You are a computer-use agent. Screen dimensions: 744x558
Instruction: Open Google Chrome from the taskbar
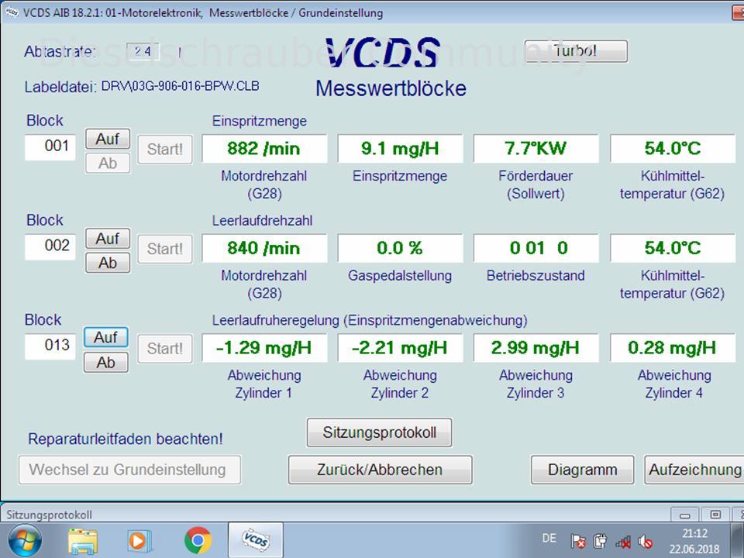point(198,540)
